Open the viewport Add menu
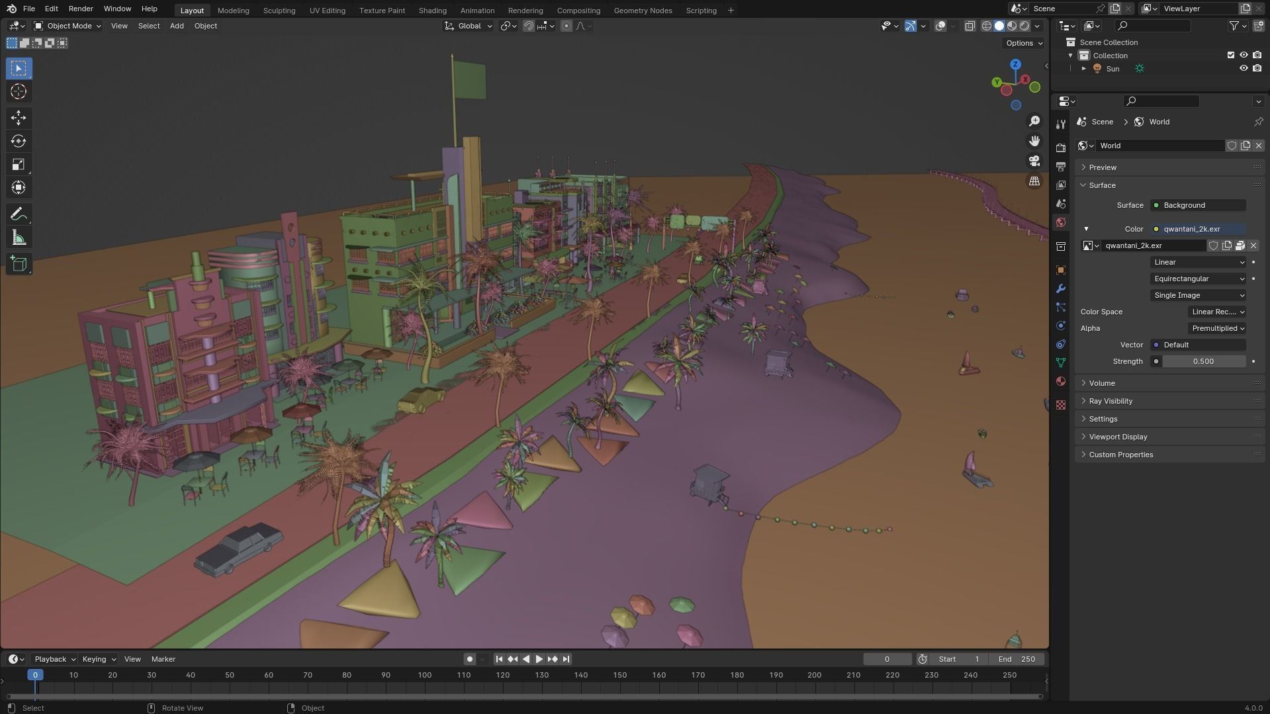Viewport: 1270px width, 714px height. [177, 26]
